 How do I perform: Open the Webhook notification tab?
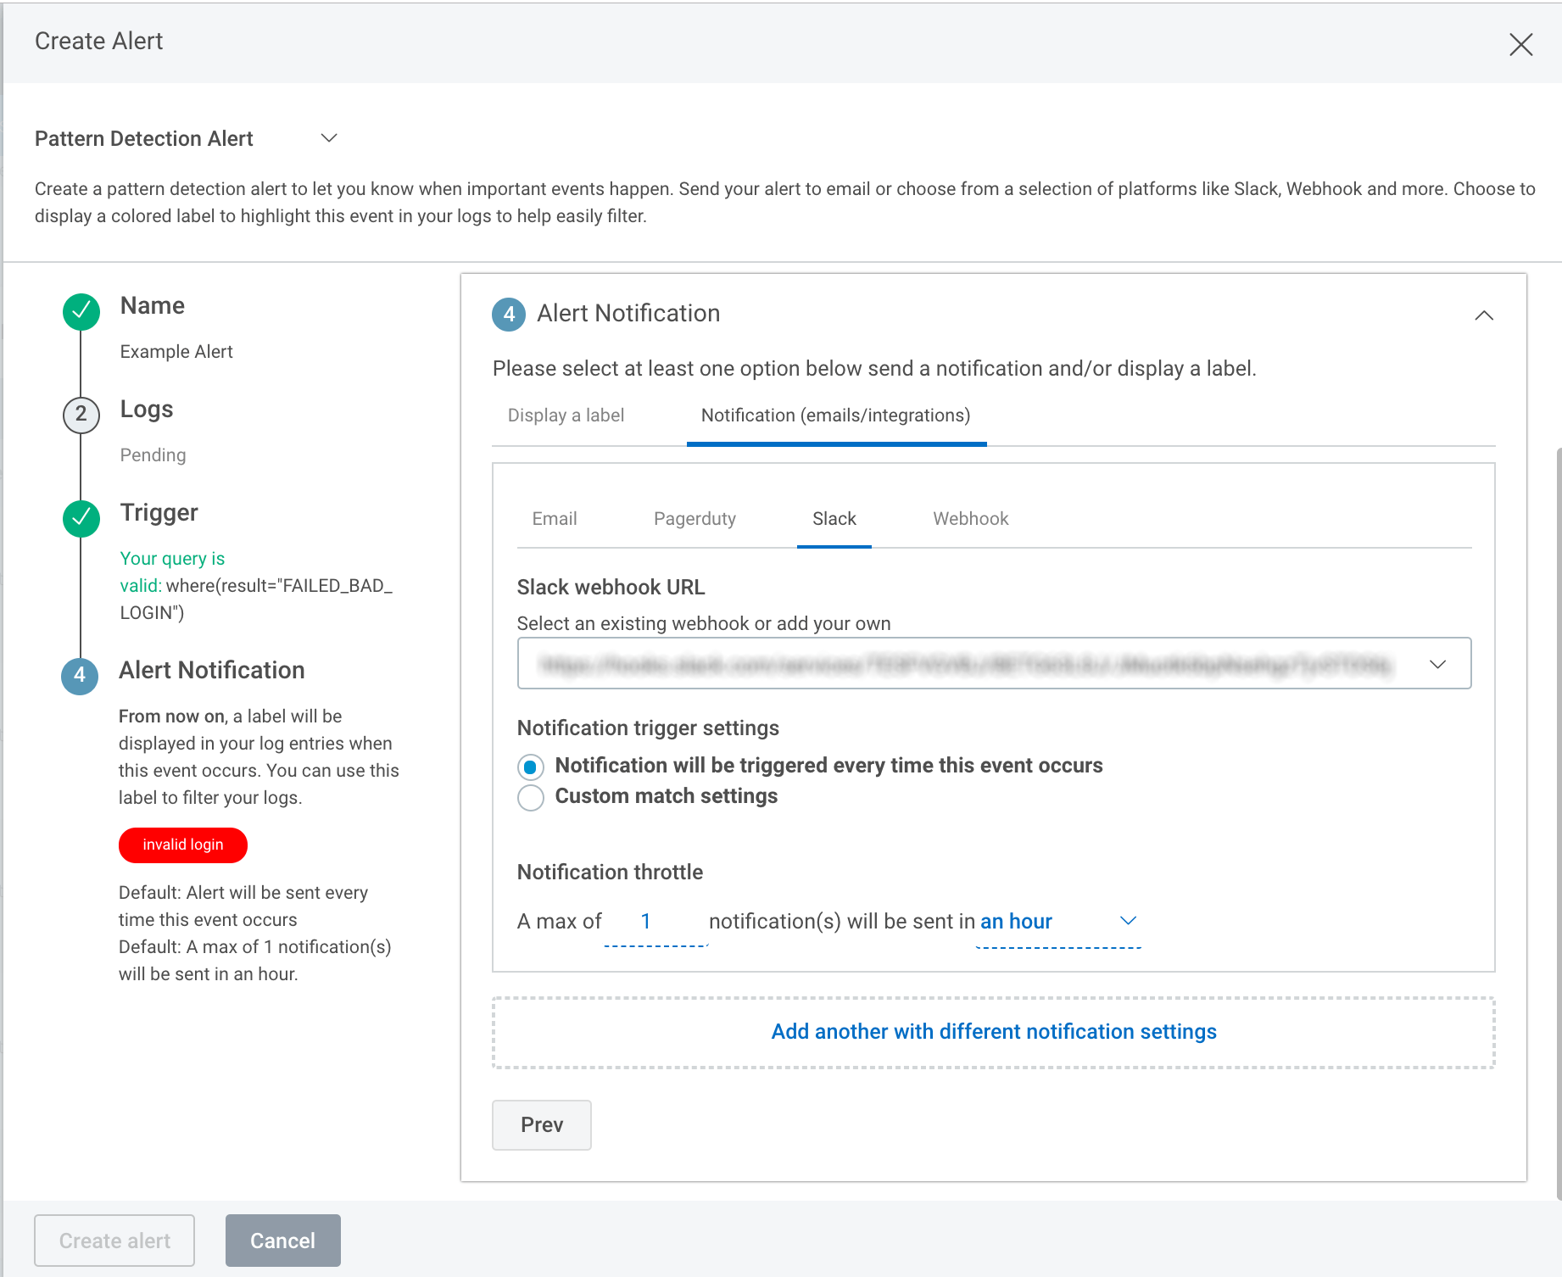(x=971, y=519)
